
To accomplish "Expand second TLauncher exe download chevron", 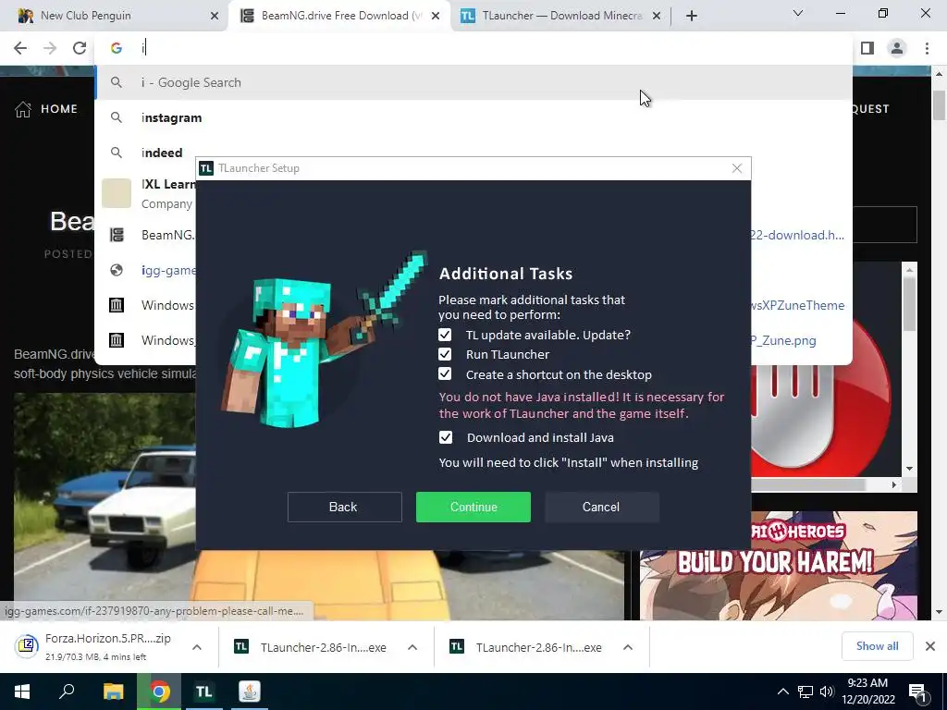I will point(628,647).
